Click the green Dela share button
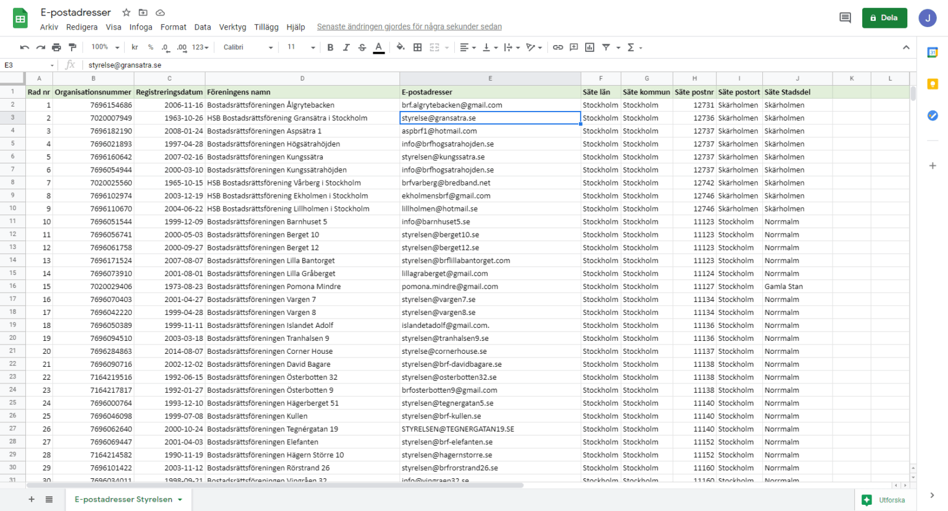Screen dimensions: 948x511 (x=884, y=18)
